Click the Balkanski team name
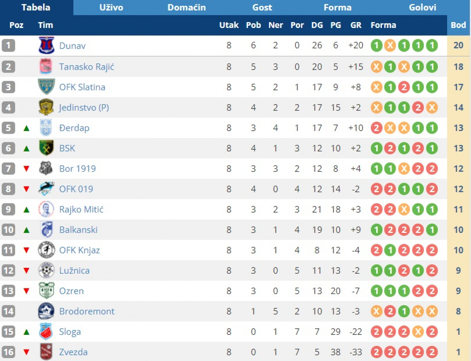 78,230
